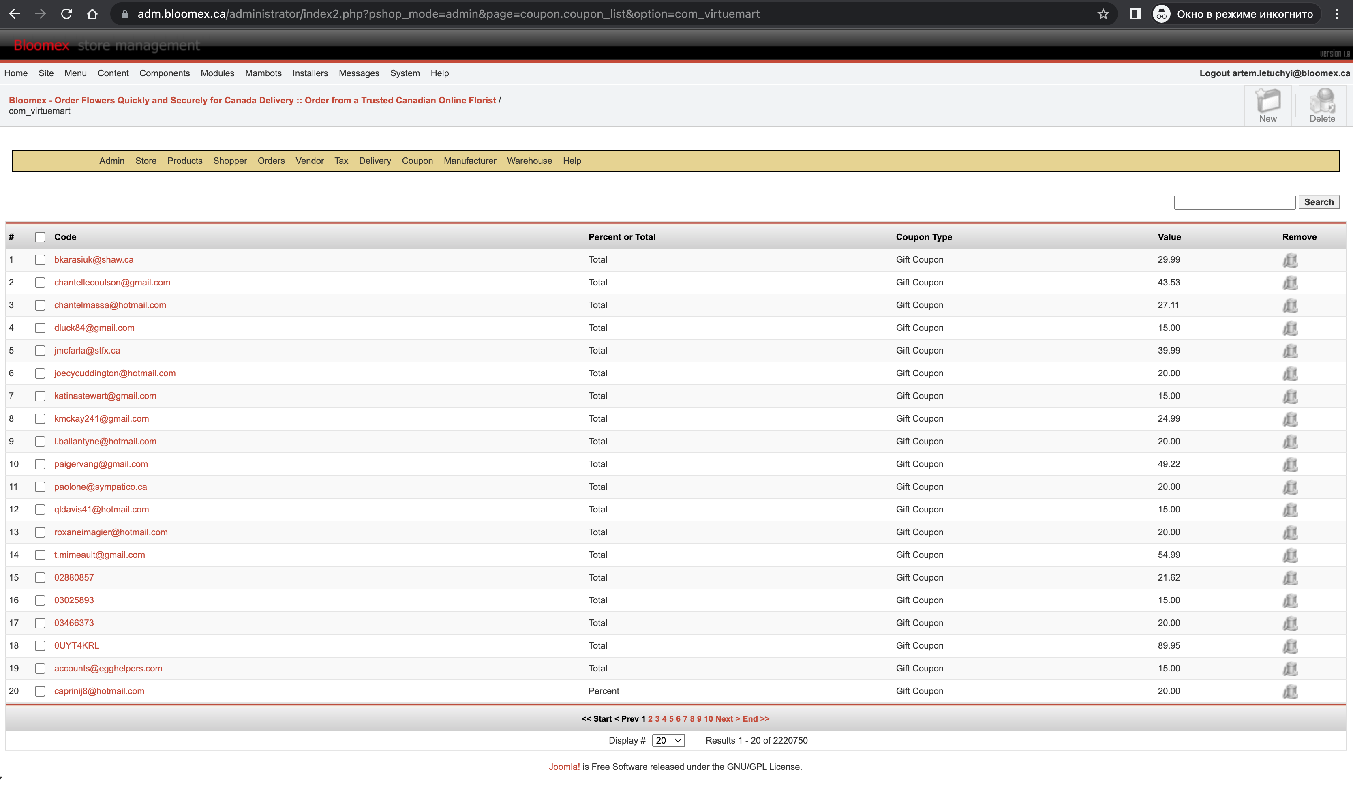Open coupon code chantellecoulson@gmail.com

click(x=112, y=283)
